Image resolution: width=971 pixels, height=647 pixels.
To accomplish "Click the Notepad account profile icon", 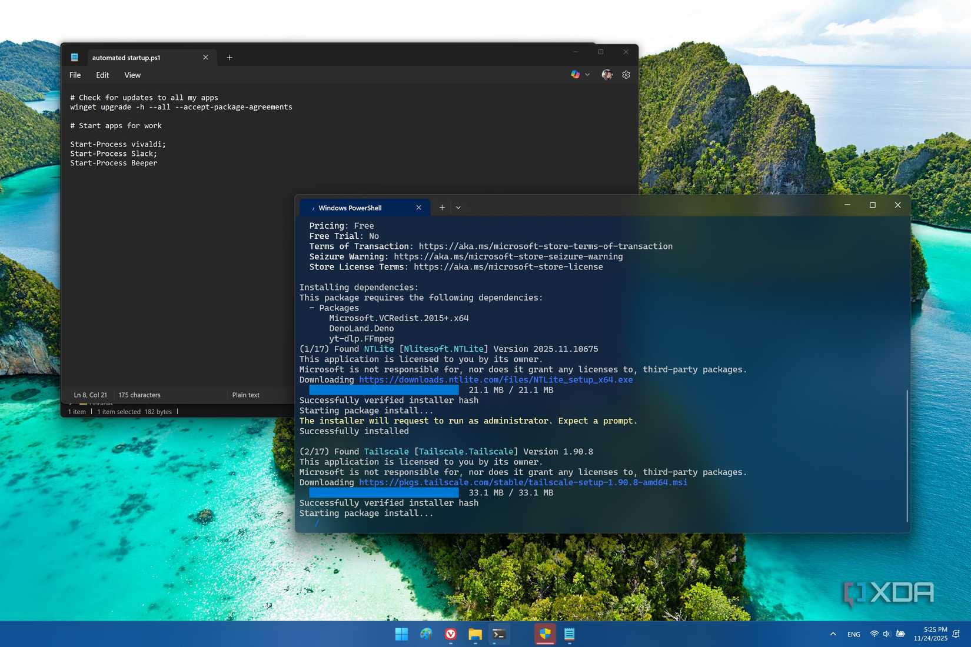I will pos(607,75).
